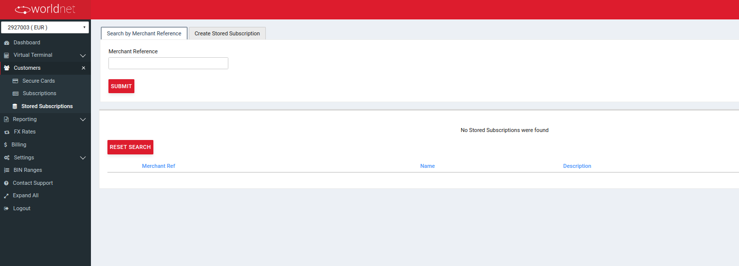Open Billing
The image size is (739, 266).
pos(19,145)
